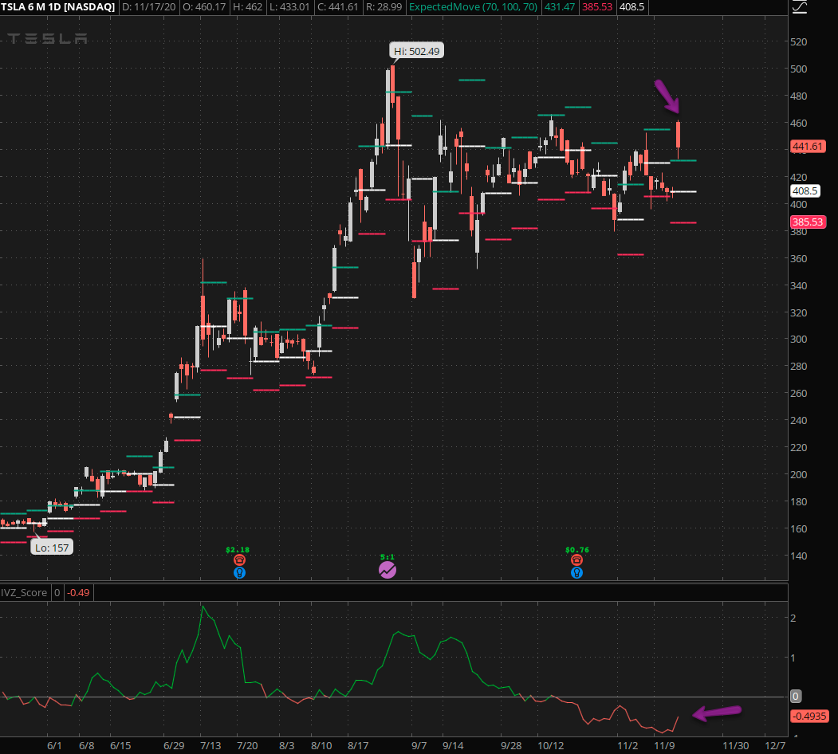Click the 12/7 date on time axis
Viewport: 838px width, 754px height.
tap(775, 745)
